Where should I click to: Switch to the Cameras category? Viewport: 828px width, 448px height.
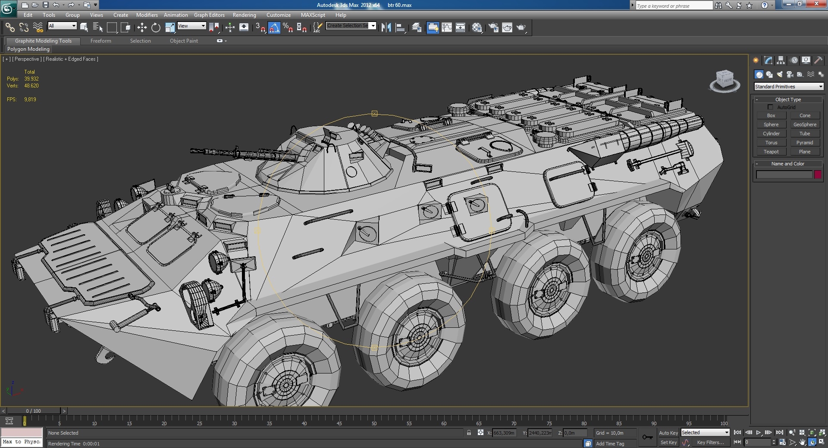(x=790, y=75)
